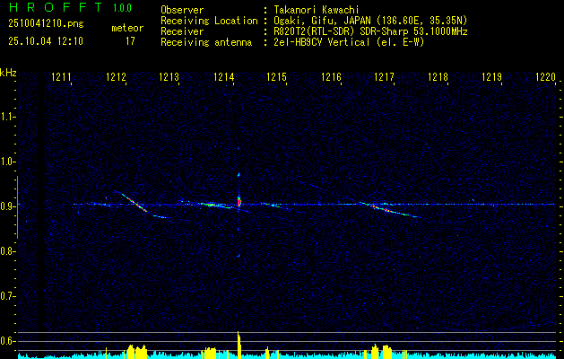The height and width of the screenshot is (359, 564).
Task: Click the gray vertical bar left of spectrum
Action: [x=17, y=207]
